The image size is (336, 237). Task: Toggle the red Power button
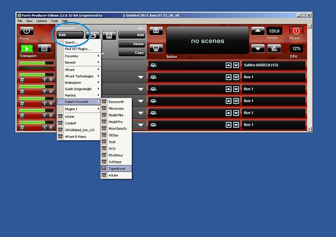pos(296,31)
